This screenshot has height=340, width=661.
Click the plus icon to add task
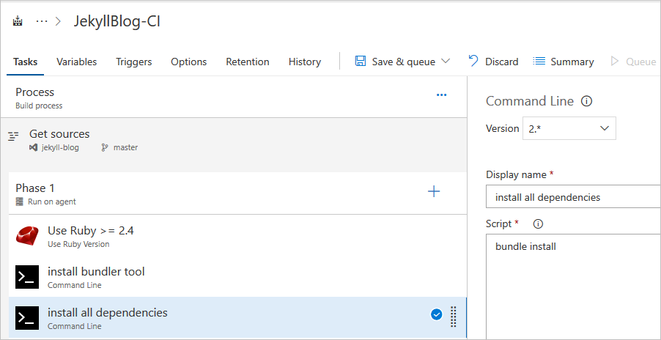(x=434, y=191)
